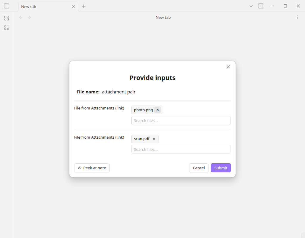Toggle the right sidebar panel icon
Image resolution: width=305 pixels, height=238 pixels.
[x=261, y=6]
